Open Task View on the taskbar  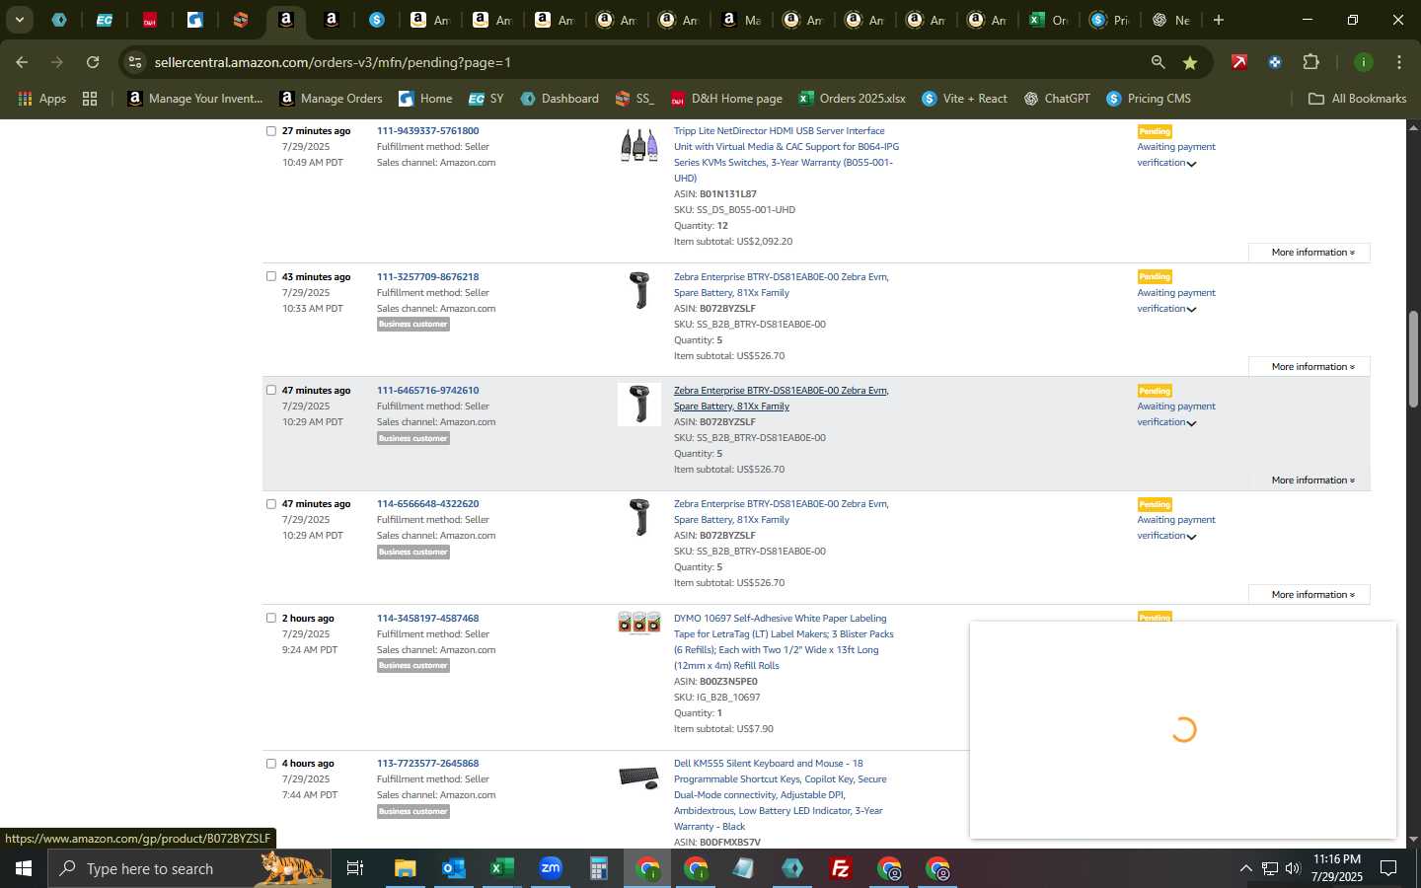coord(354,868)
